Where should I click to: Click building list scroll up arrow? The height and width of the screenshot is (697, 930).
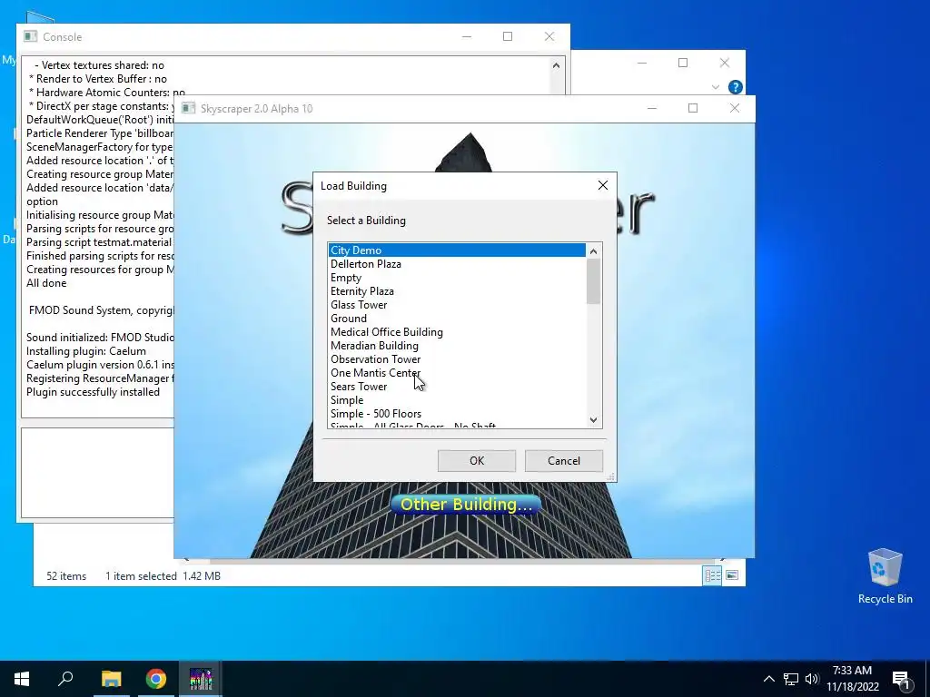point(593,251)
